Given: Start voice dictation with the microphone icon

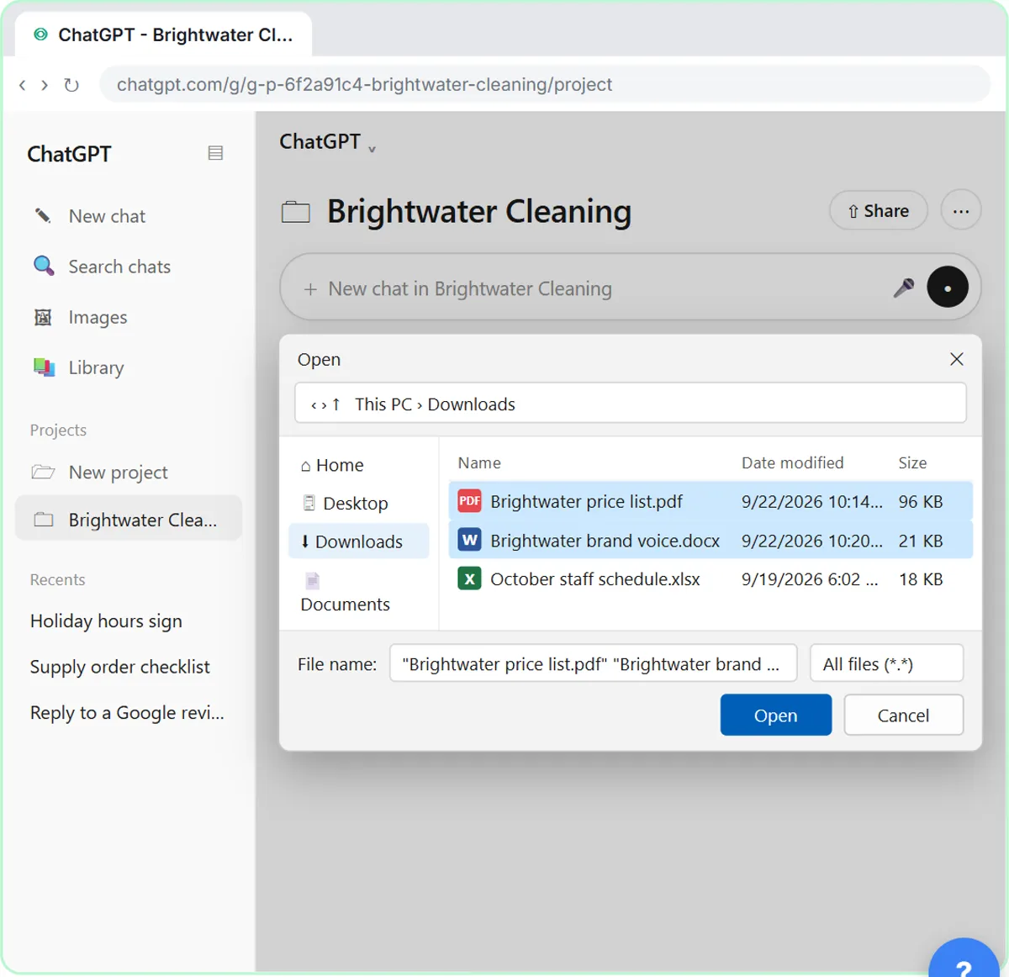Looking at the screenshot, I should click(903, 288).
